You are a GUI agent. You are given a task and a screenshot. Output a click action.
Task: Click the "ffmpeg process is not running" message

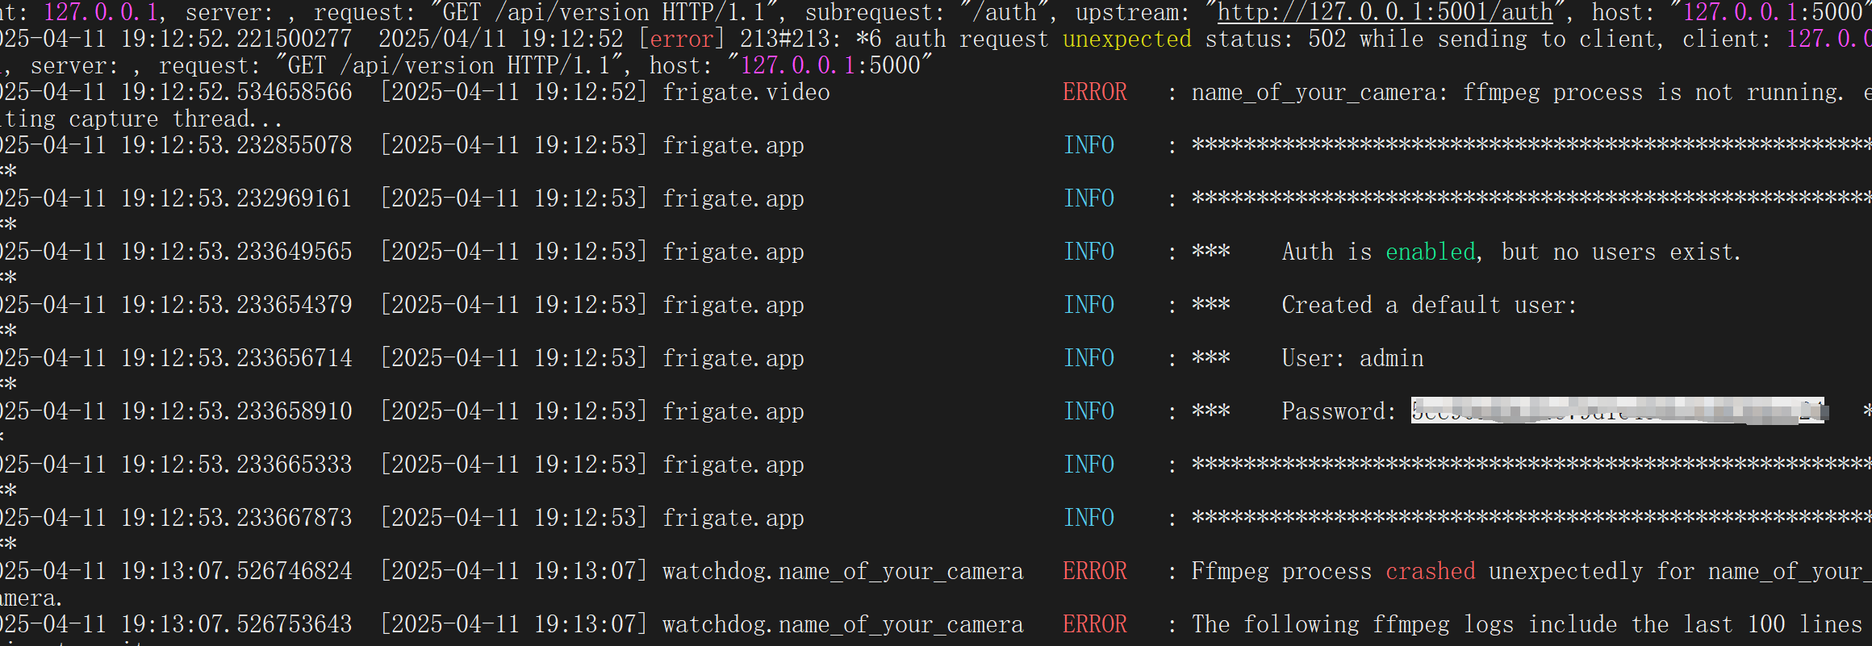(1653, 93)
